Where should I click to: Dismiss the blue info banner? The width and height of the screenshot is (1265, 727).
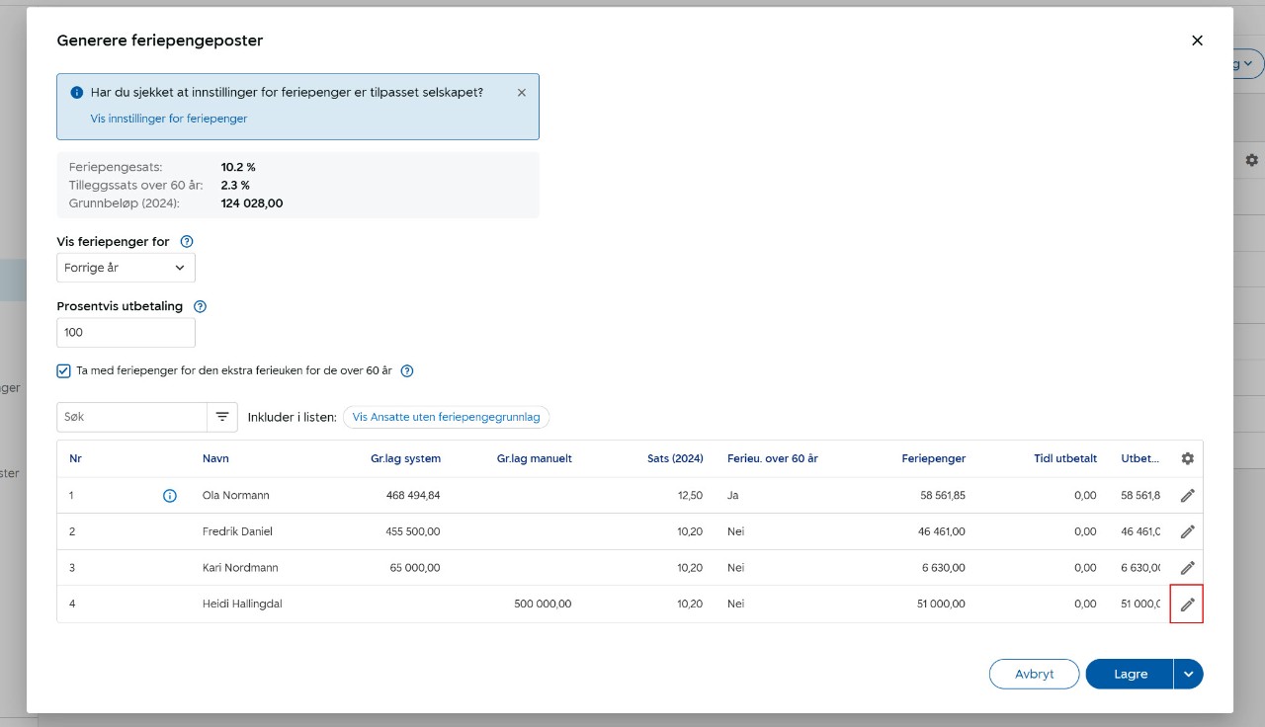pos(522,93)
